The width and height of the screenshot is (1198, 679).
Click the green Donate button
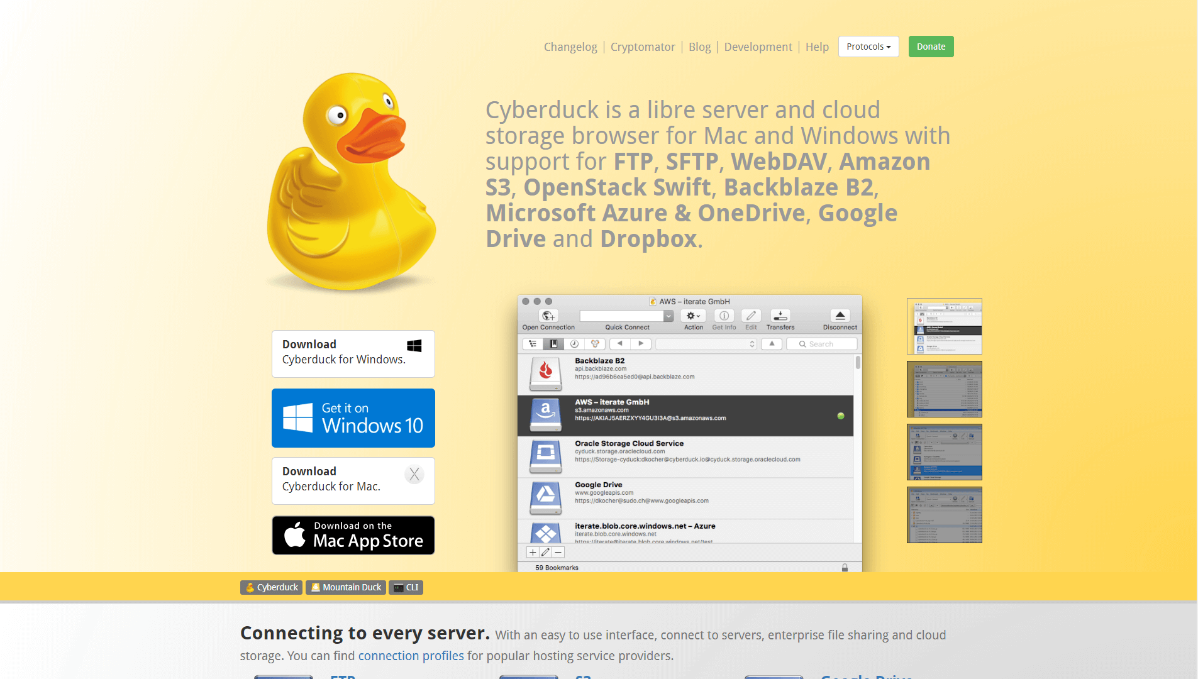(x=931, y=47)
